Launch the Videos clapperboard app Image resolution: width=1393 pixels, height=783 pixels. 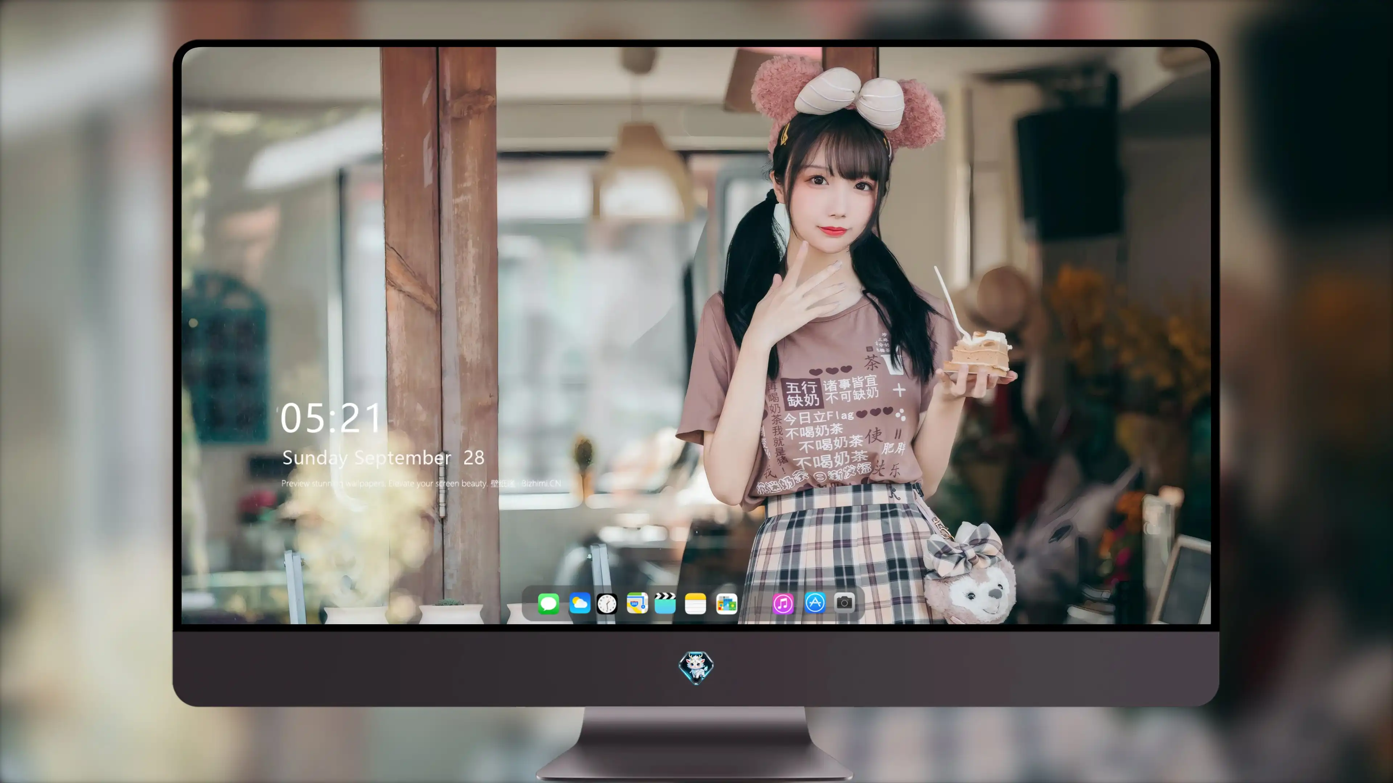[x=665, y=603]
